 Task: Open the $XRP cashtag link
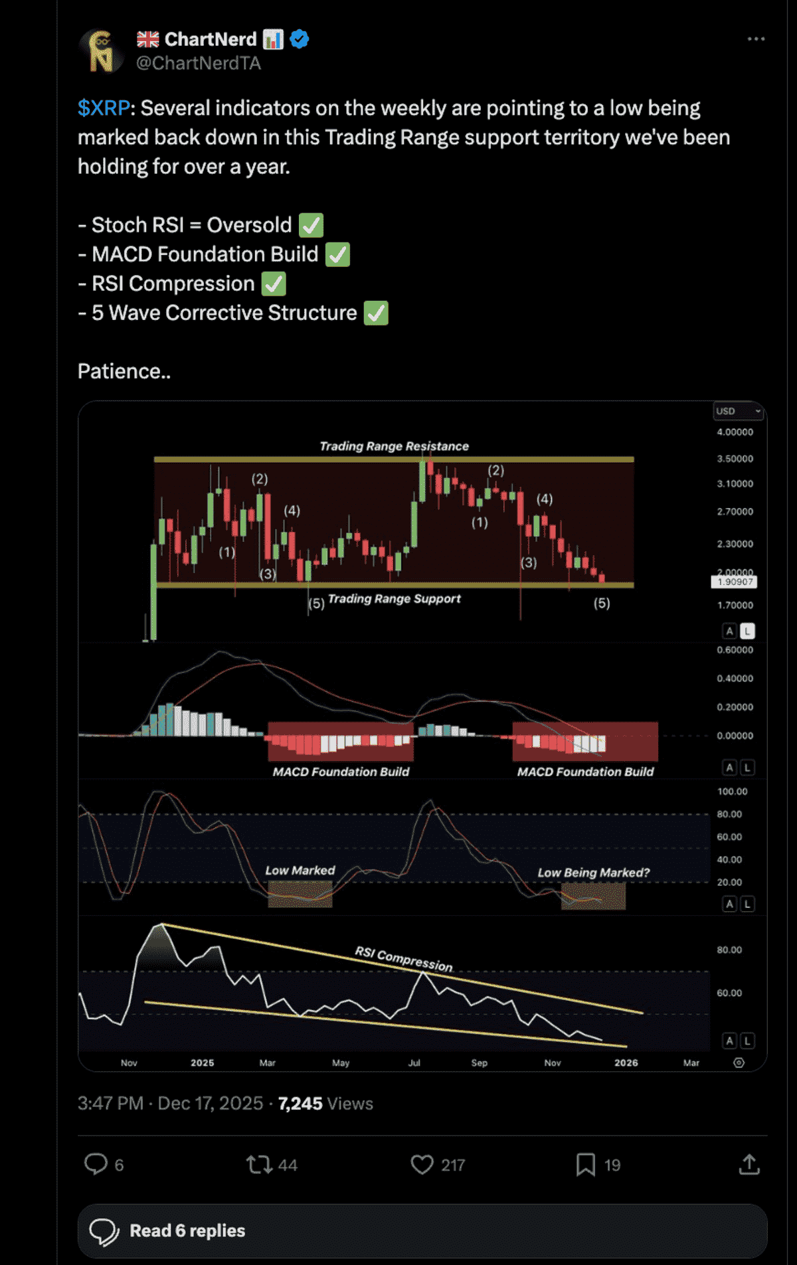104,108
